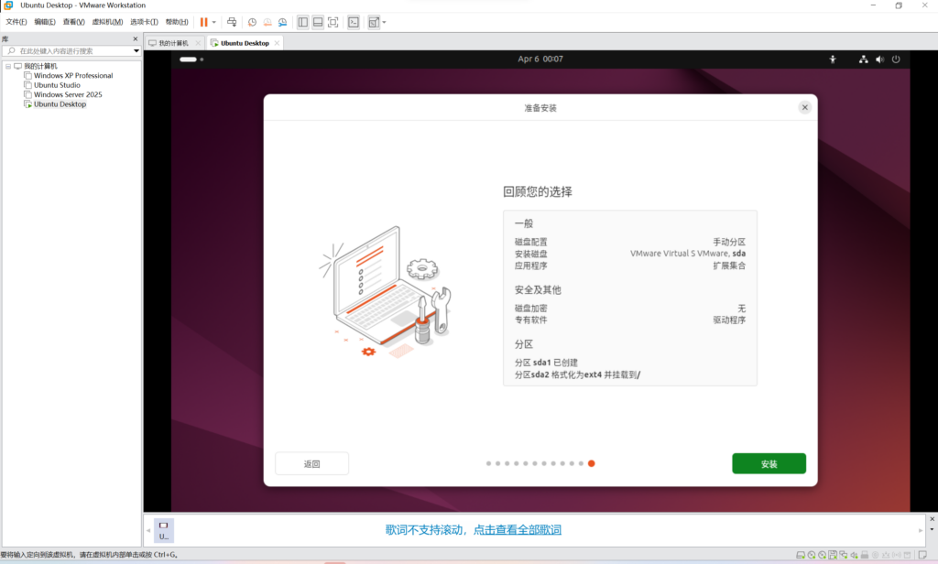
Task: Open the snapshot manager
Action: pyautogui.click(x=282, y=22)
